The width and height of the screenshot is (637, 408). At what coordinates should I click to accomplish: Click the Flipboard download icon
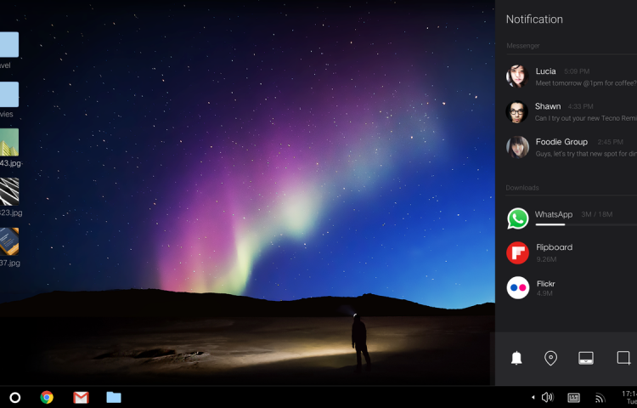coord(518,252)
